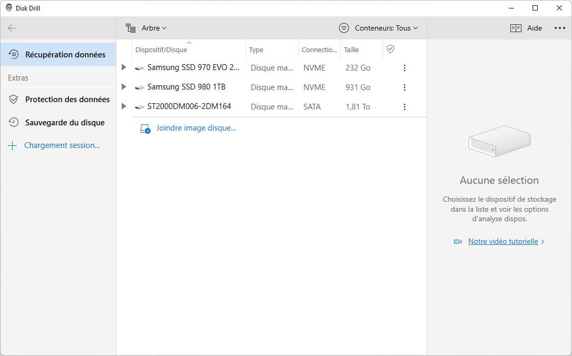Sort by Taille column header
Screen dimensions: 572x356
[x=361, y=50]
